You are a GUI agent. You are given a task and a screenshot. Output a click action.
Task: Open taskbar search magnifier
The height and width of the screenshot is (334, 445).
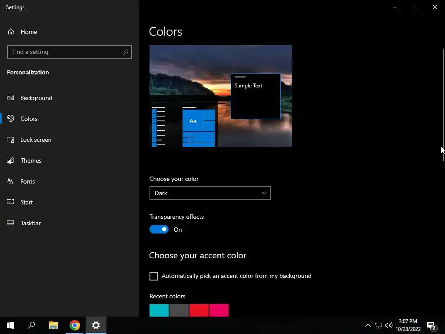click(31, 325)
